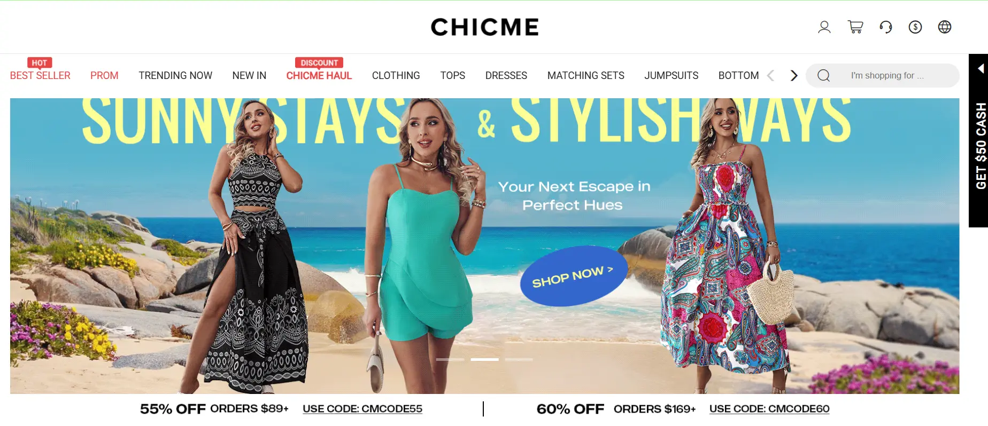Select the third banner slide indicator
This screenshot has width=988, height=426.
click(519, 359)
